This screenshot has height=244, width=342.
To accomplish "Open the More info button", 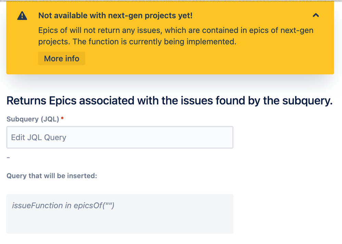I will (62, 58).
